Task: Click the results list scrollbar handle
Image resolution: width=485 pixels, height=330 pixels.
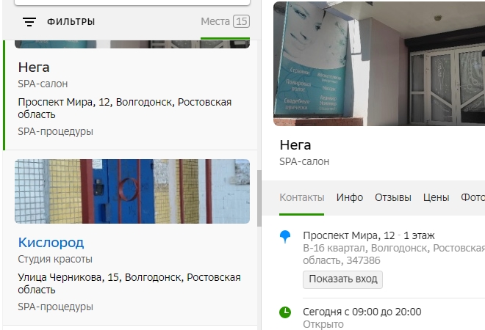Action: coord(259,198)
